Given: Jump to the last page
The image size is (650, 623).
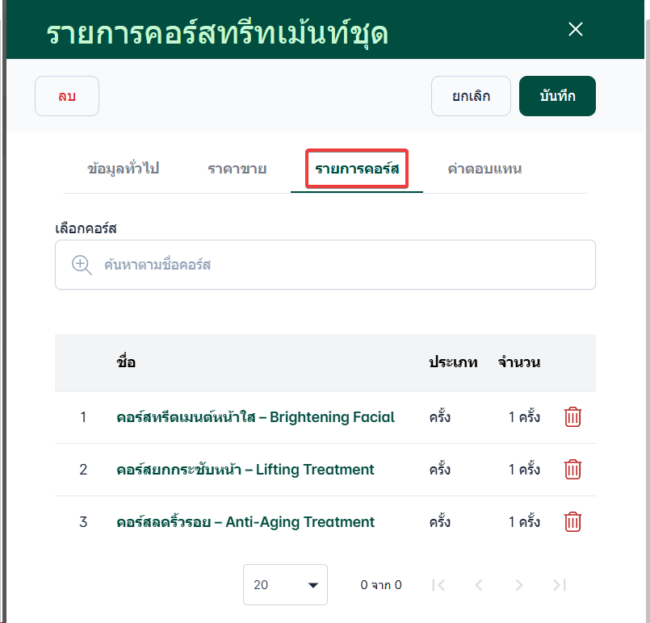Looking at the screenshot, I should point(559,585).
